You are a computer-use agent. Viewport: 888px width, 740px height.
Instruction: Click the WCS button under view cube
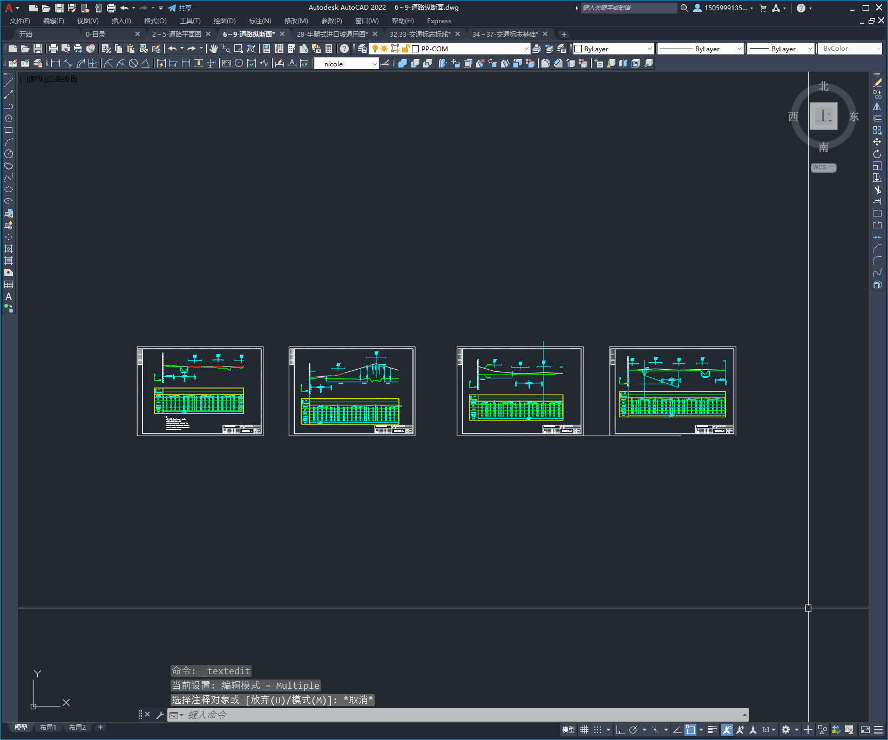click(x=823, y=167)
